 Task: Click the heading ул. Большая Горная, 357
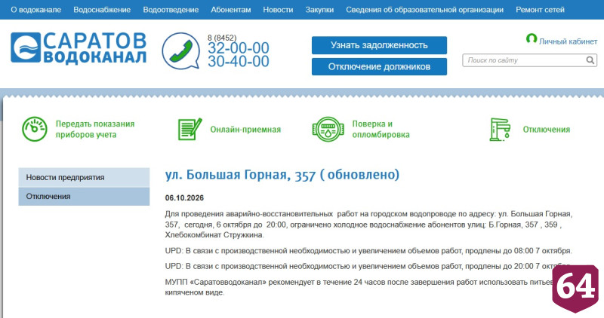point(282,175)
